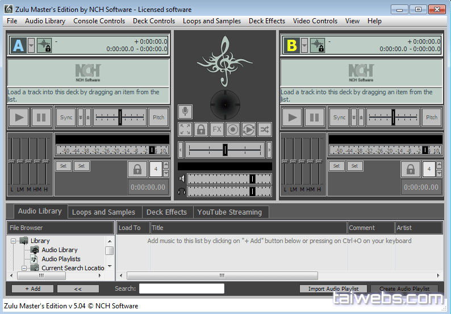The width and height of the screenshot is (451, 314).
Task: Click the crossfader slider in center console
Action: [x=225, y=149]
